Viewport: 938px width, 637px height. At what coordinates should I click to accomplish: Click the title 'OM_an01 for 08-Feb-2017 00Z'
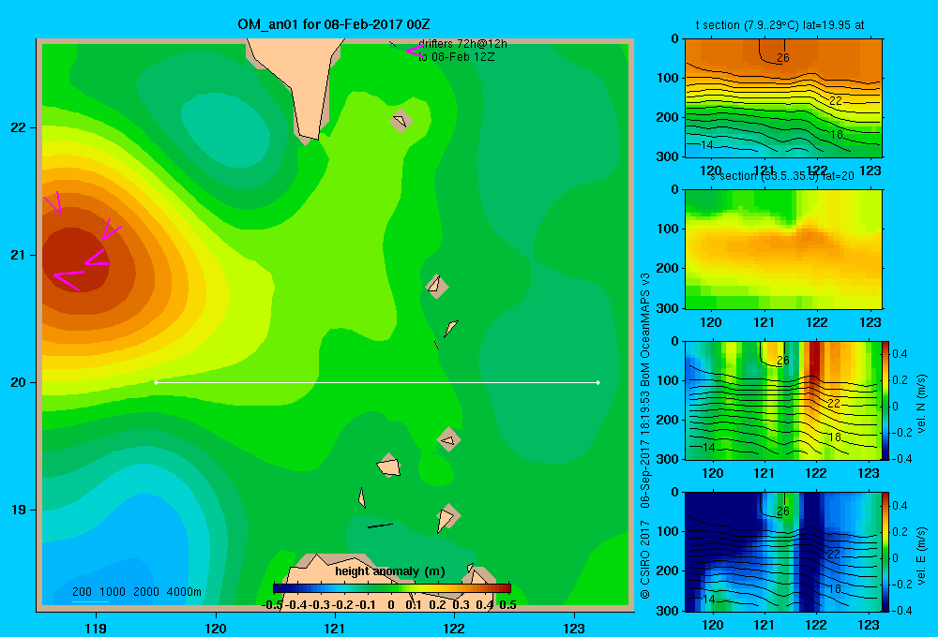[x=334, y=24]
